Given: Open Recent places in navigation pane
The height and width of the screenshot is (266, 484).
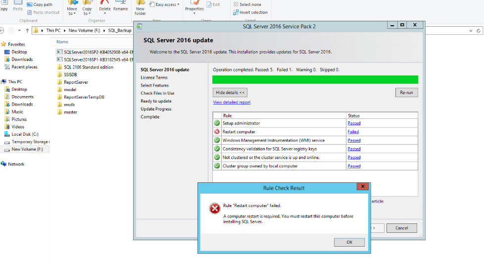Looking at the screenshot, I should click(24, 67).
